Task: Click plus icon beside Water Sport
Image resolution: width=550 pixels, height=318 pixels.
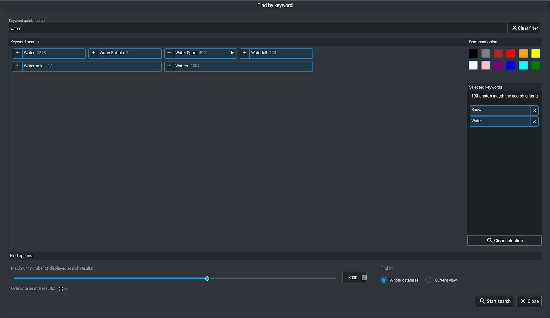Action: coord(169,53)
